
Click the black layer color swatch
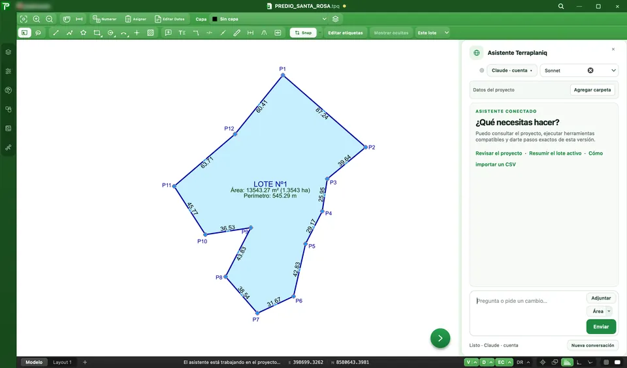coord(215,19)
